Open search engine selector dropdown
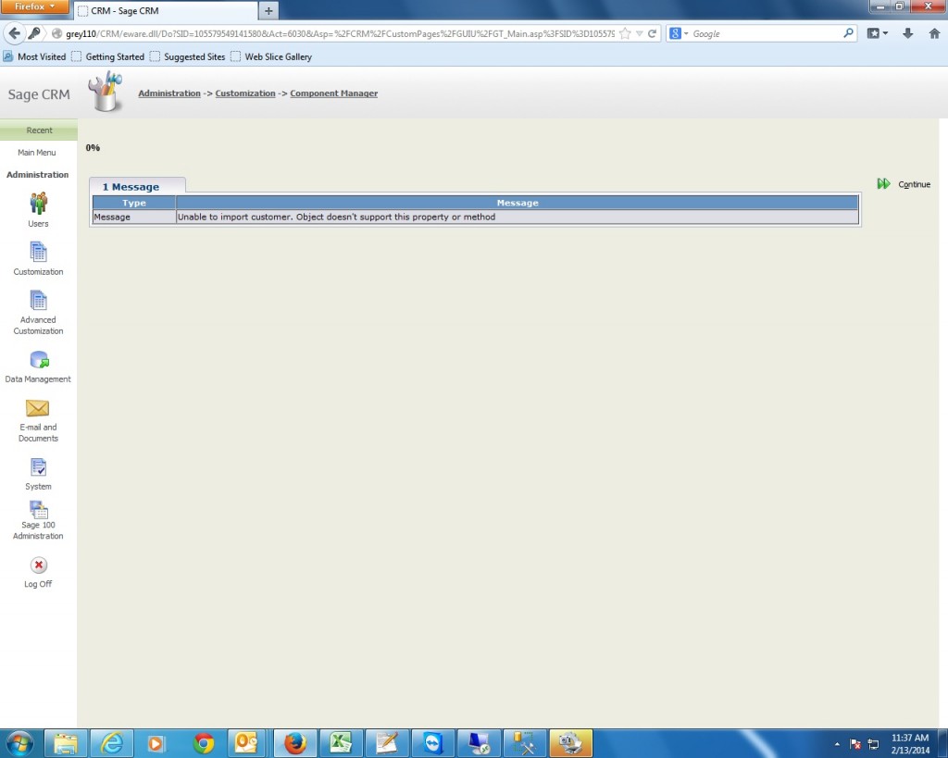Image resolution: width=948 pixels, height=758 pixels. click(679, 34)
